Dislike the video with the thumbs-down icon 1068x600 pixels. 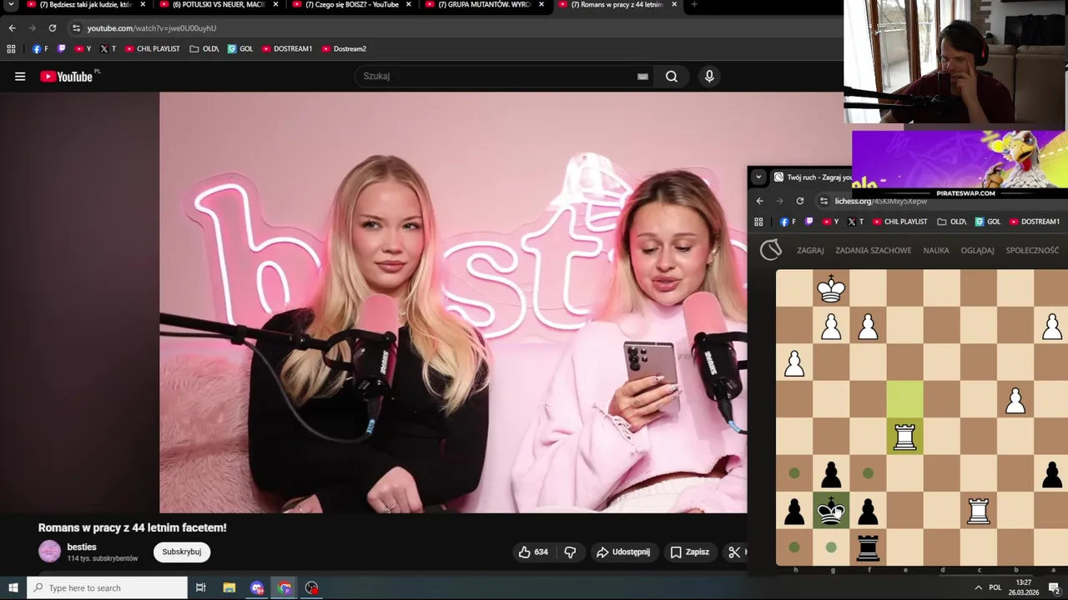pos(571,552)
